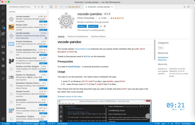Click the demo video screenshot thumbnail

point(104,111)
